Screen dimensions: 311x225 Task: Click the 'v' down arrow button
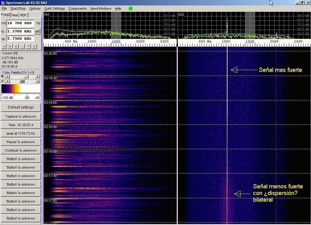tap(34, 46)
